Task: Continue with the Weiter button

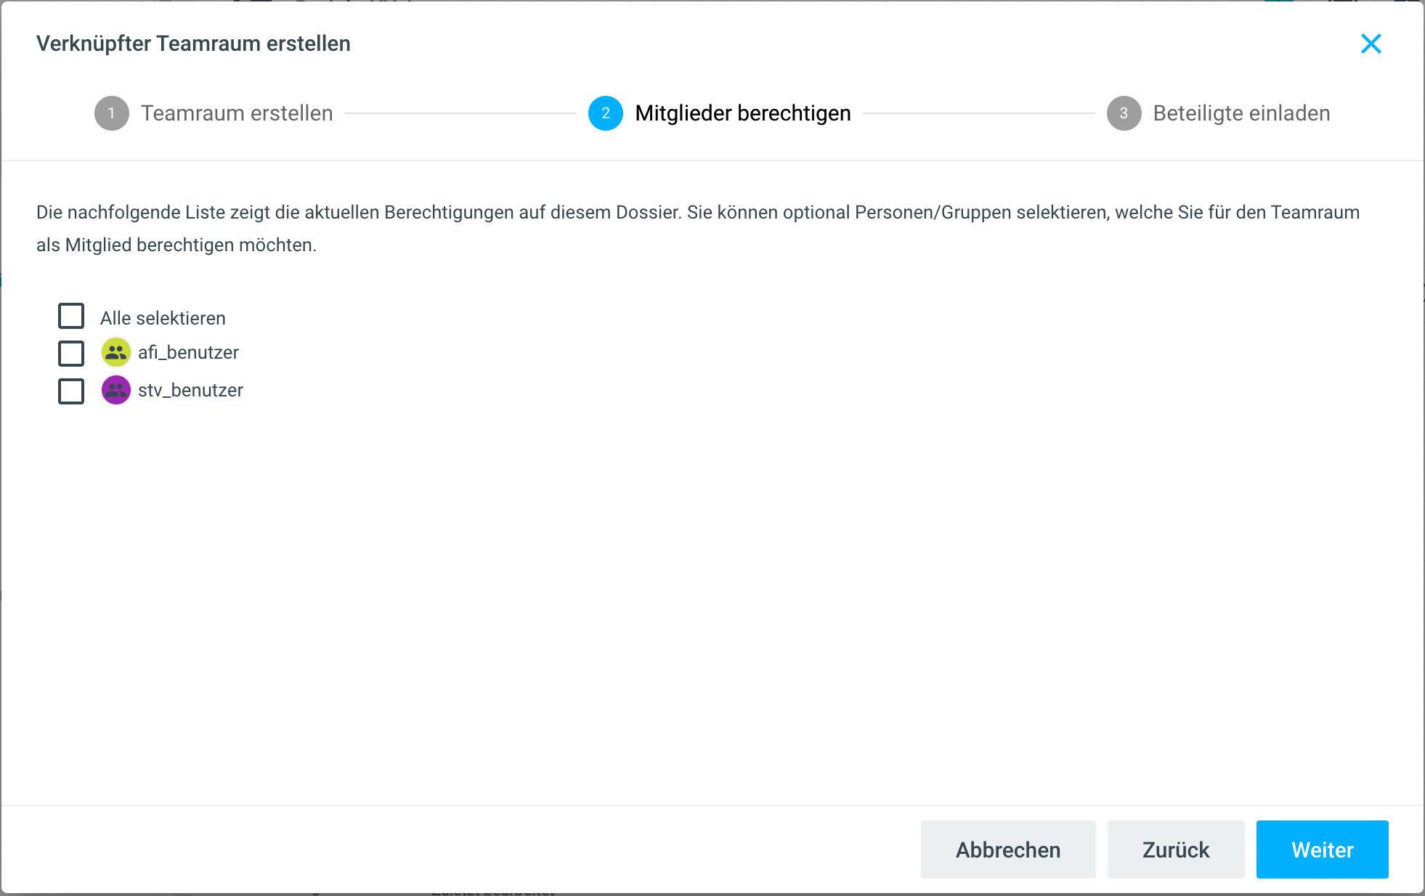Action: pos(1322,850)
